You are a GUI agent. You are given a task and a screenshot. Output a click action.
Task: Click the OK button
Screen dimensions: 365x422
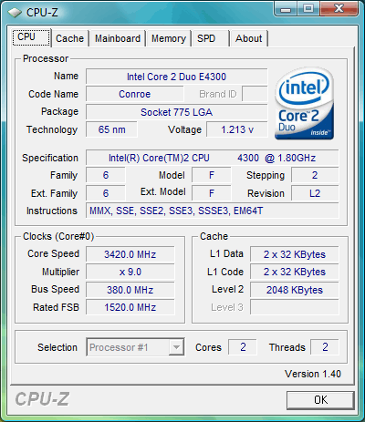point(320,400)
